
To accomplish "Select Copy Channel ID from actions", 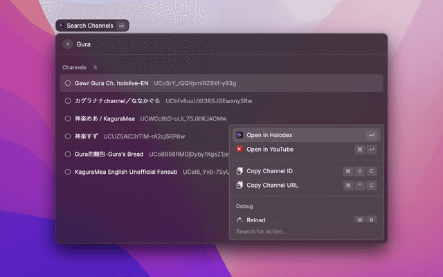I will (270, 171).
